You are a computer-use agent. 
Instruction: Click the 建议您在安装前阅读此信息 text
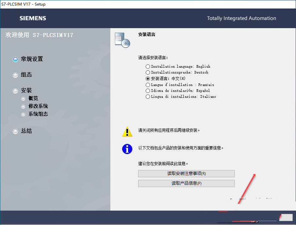coord(163,164)
